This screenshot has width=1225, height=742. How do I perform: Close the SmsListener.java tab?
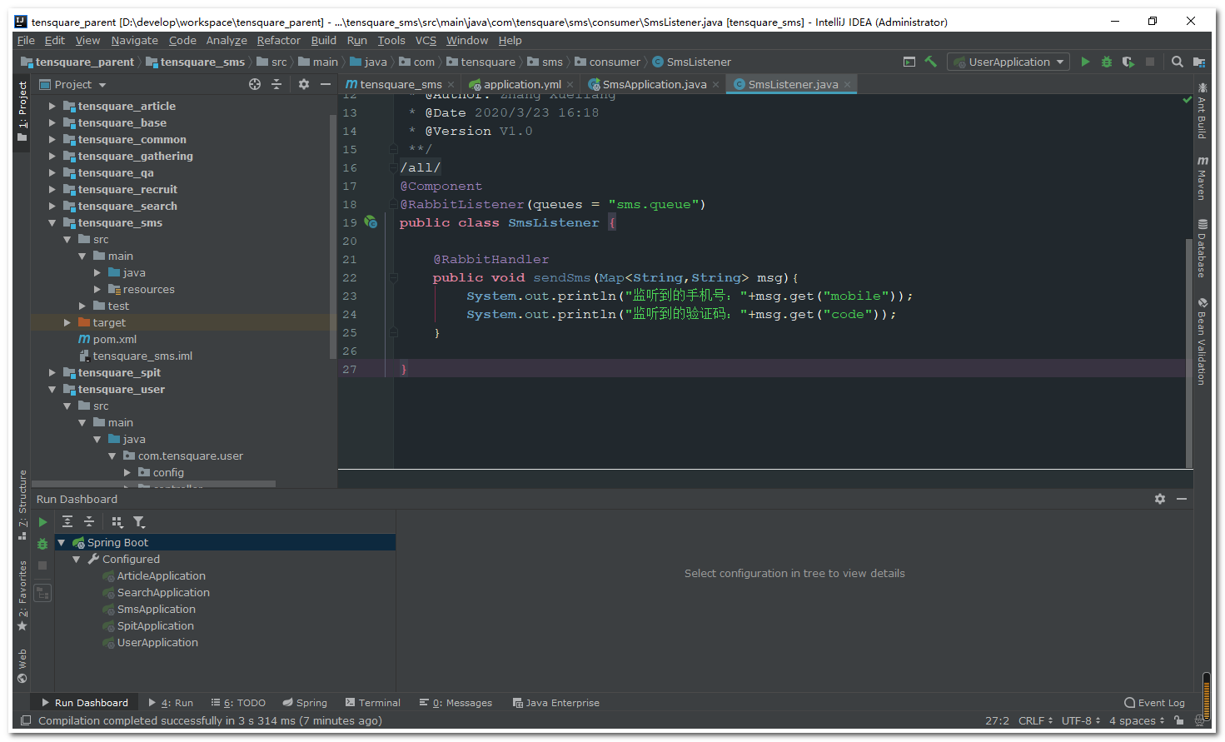pos(847,85)
